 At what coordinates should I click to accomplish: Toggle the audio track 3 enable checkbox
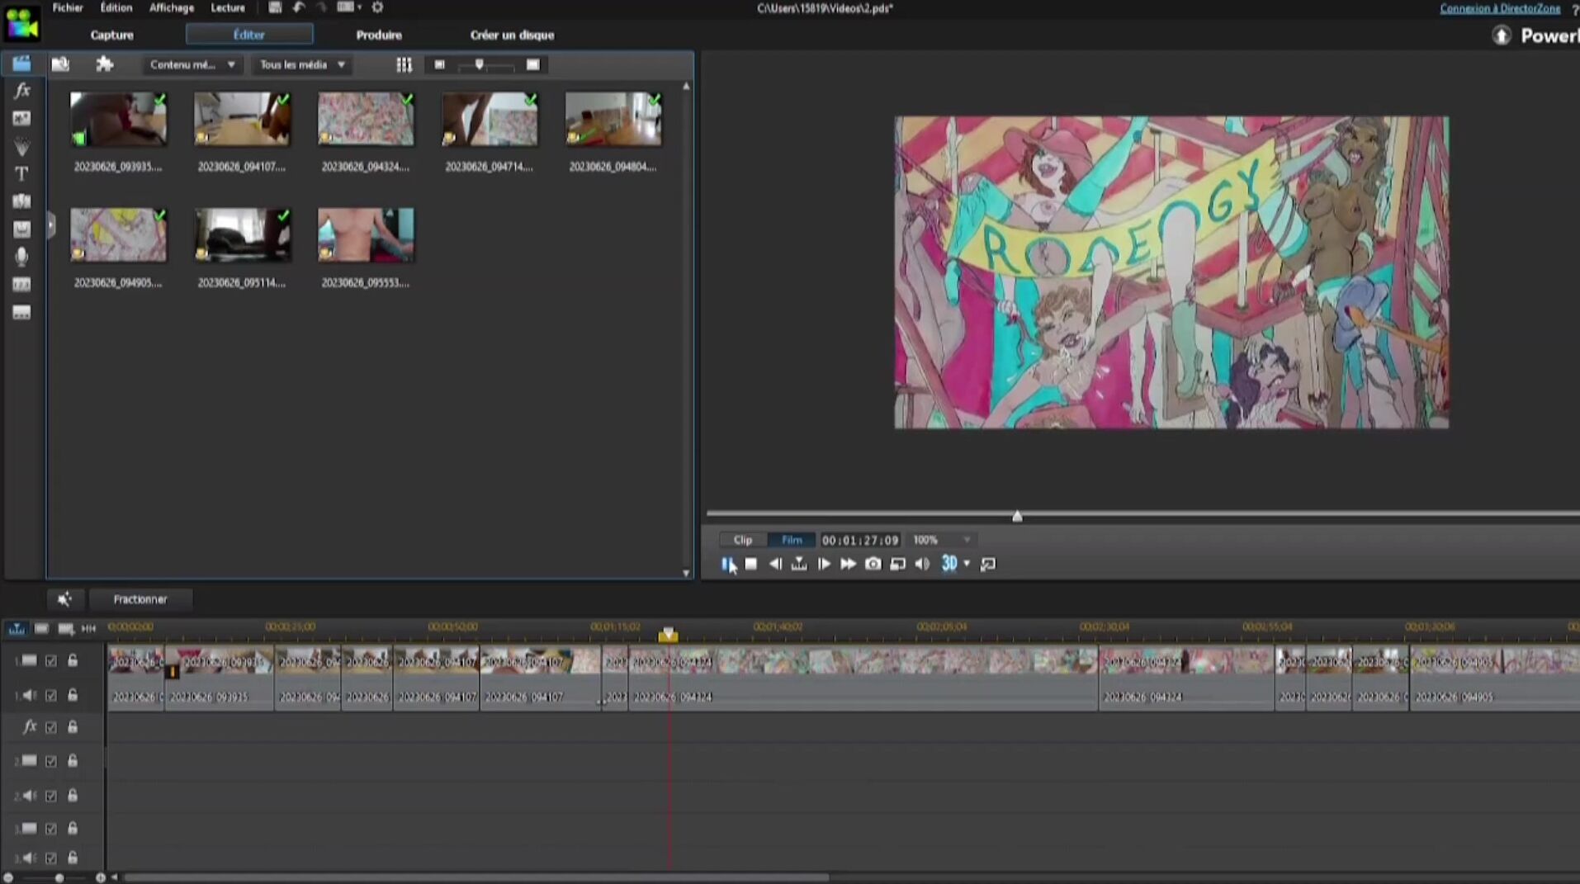51,858
